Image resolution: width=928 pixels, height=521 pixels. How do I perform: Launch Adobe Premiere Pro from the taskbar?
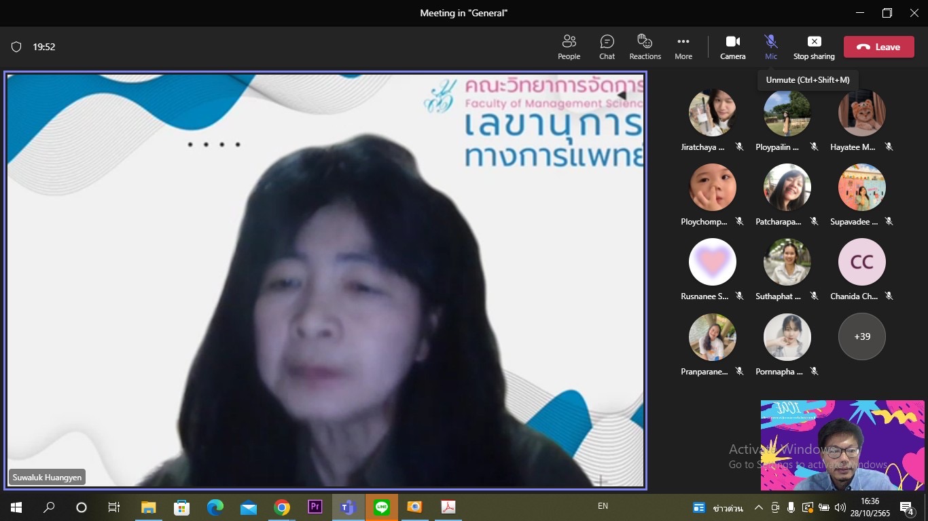[315, 507]
